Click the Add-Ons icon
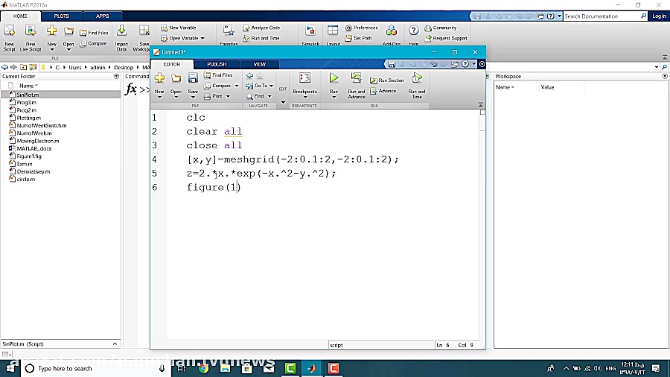 click(391, 31)
